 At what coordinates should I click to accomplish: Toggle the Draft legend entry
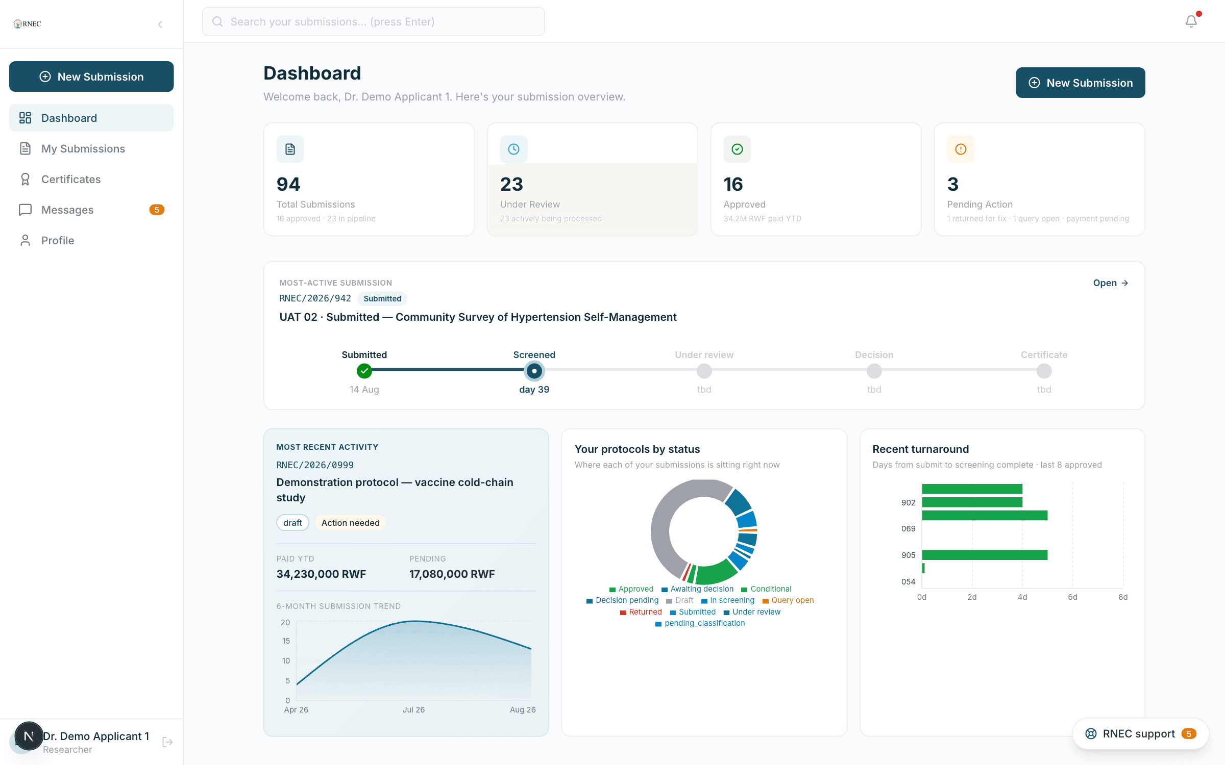coord(679,600)
